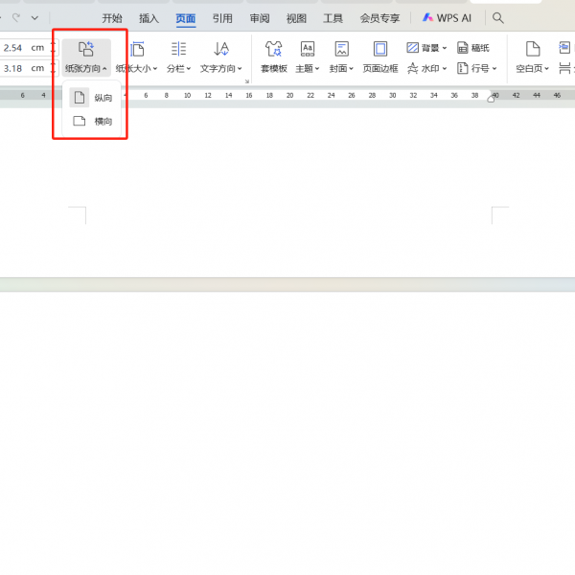This screenshot has width=575, height=575.
Task: Click the 分栏 columns icon
Action: tap(178, 50)
